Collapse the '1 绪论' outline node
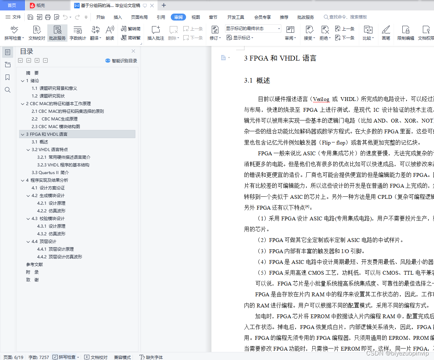This screenshot has width=434, height=360. [23, 81]
